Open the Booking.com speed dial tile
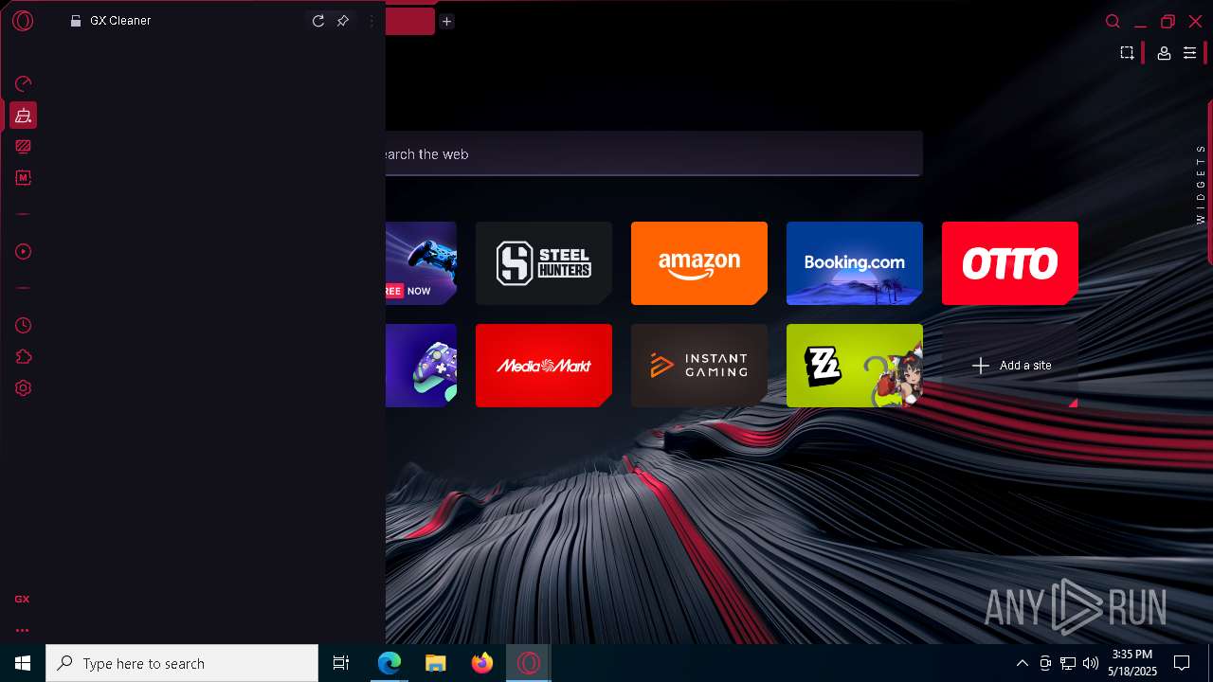 pyautogui.click(x=855, y=263)
